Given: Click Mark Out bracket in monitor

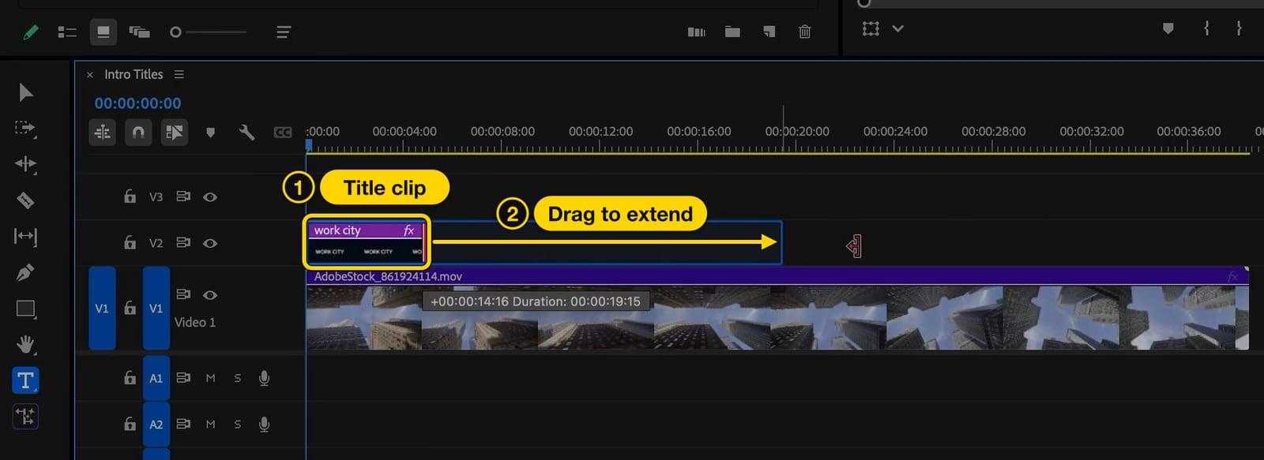Looking at the screenshot, I should 1239,28.
